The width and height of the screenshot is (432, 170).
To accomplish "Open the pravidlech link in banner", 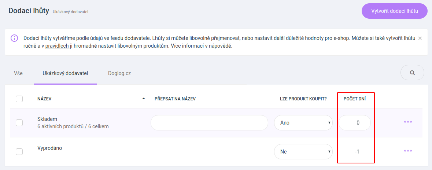I will click(57, 46).
